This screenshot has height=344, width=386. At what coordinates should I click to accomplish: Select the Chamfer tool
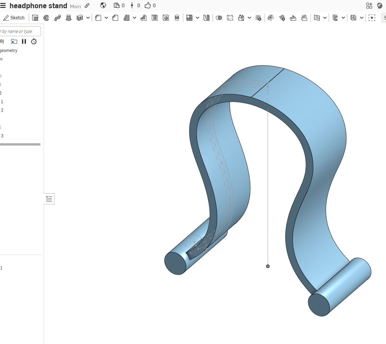point(115,18)
